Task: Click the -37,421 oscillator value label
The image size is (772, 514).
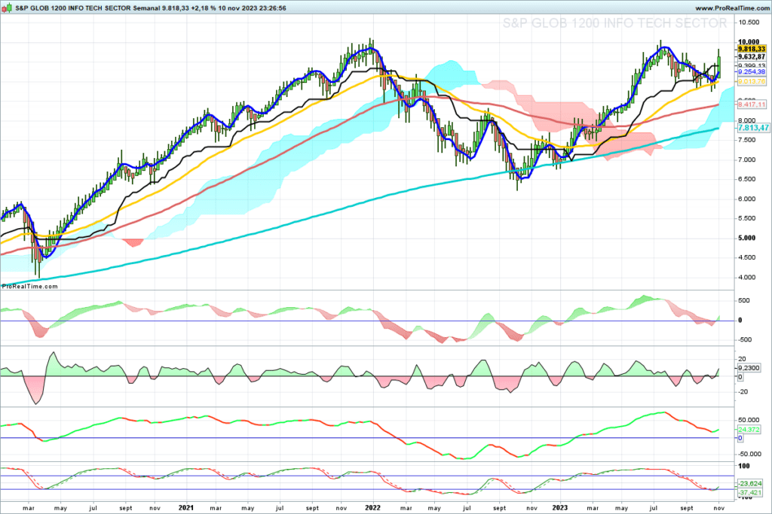Action: 750,492
